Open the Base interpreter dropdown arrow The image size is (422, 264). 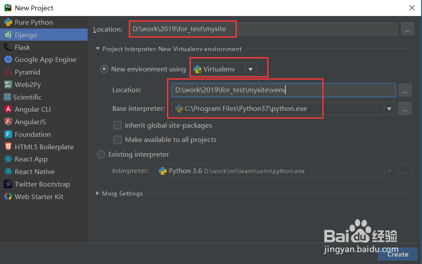click(389, 109)
